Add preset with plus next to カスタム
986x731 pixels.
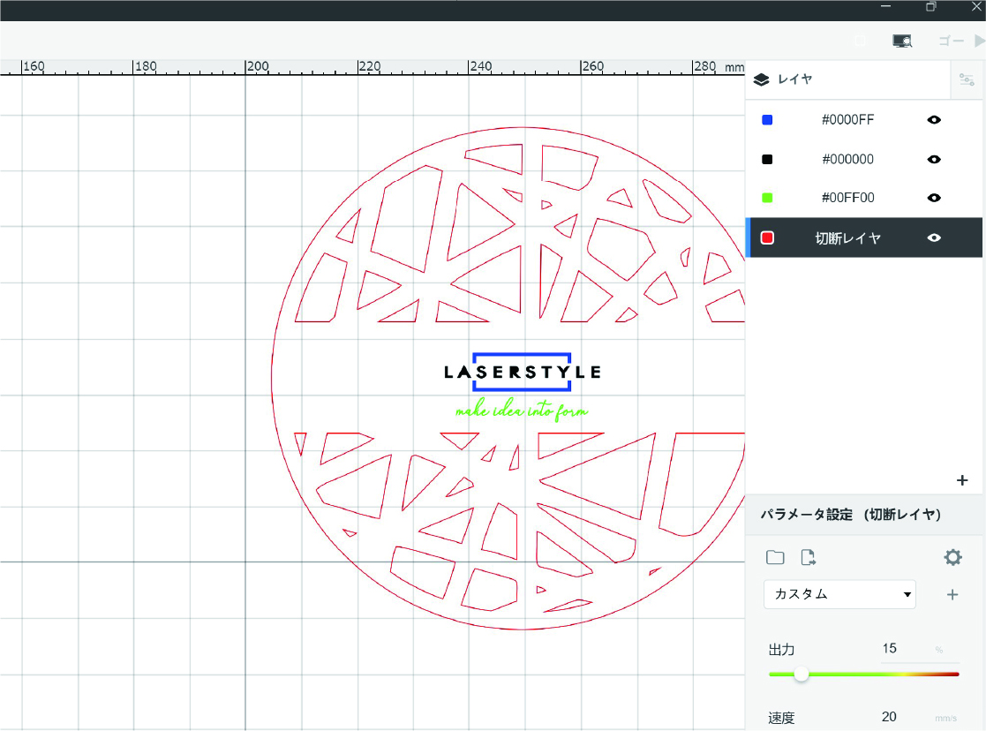pos(952,594)
